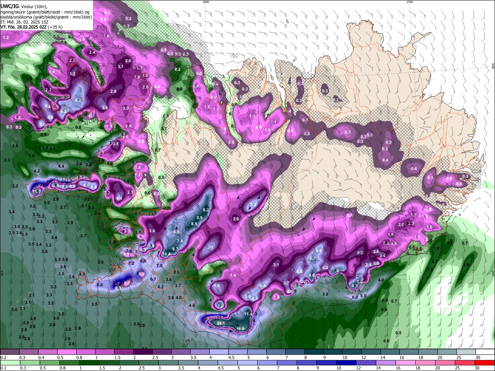Click the pale green swatch above 0.1

pos(10,363)
